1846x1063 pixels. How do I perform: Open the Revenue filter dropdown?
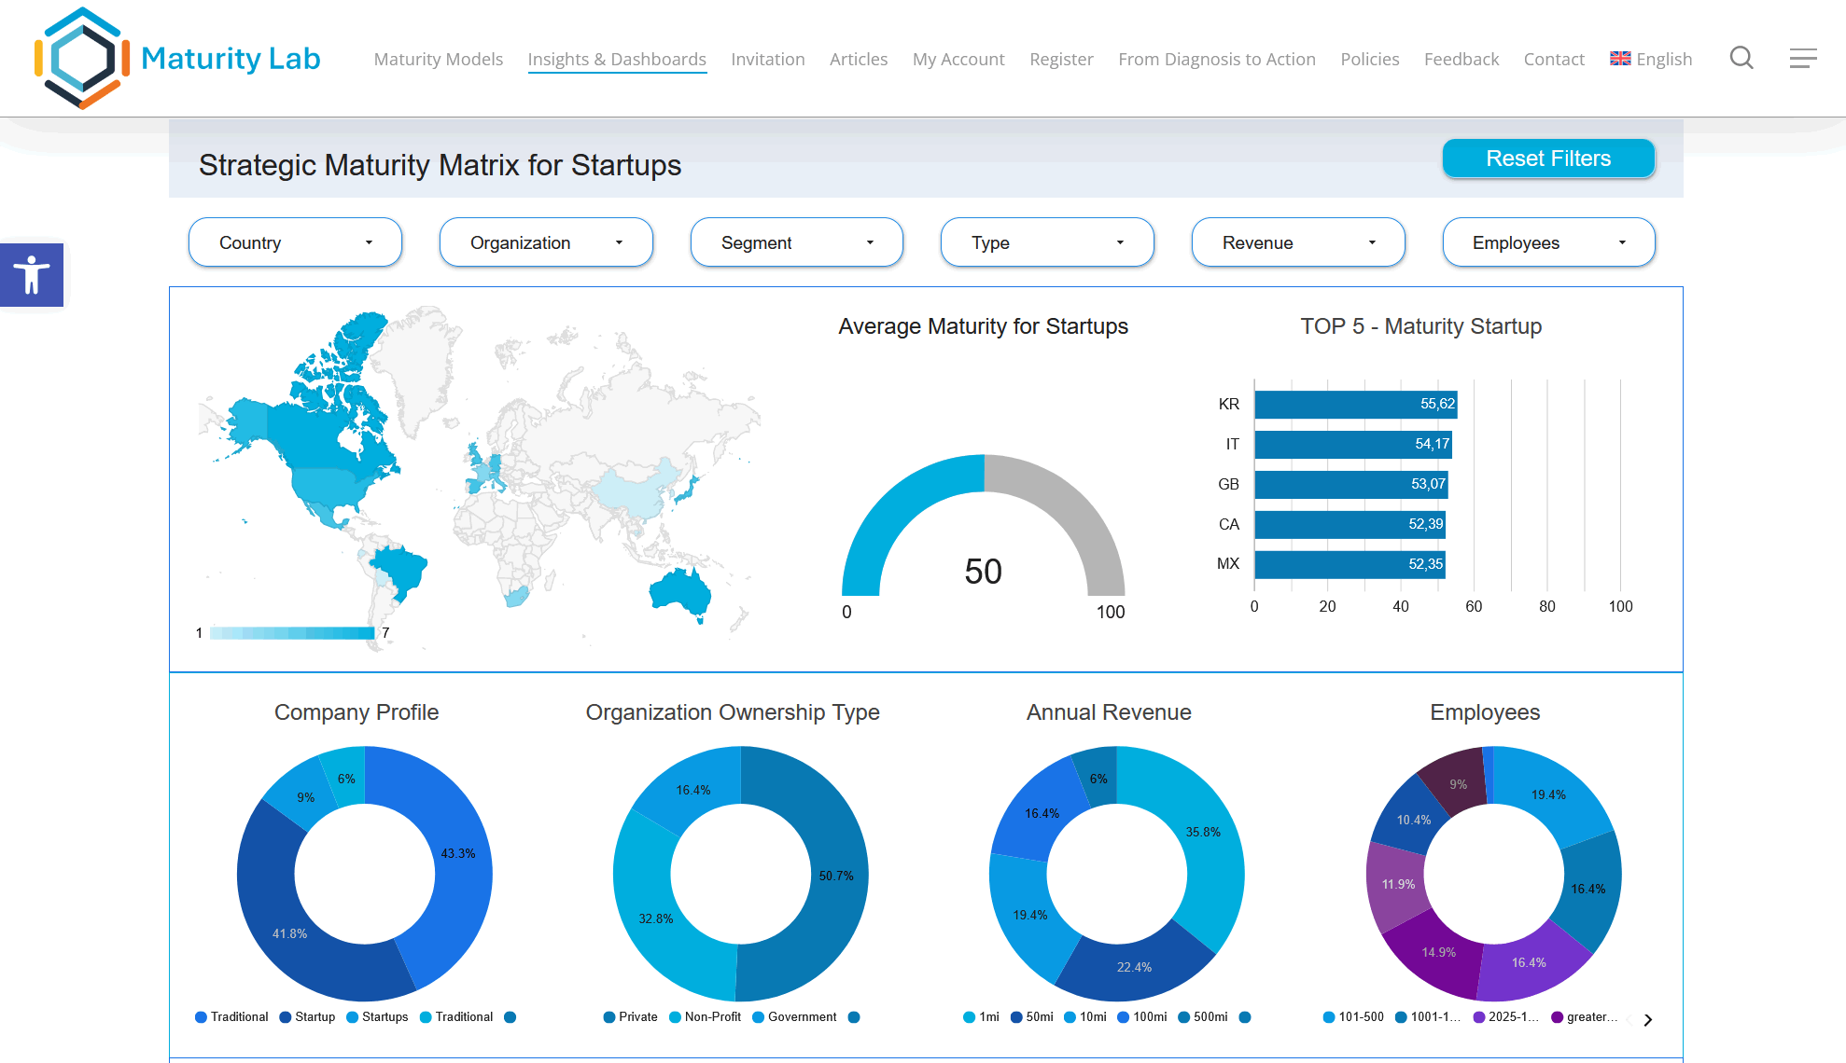click(1297, 242)
